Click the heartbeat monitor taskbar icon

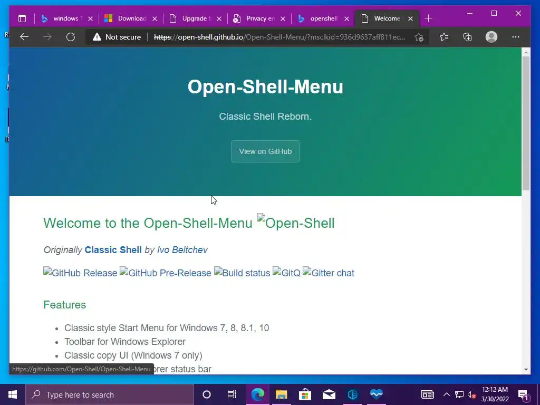[x=377, y=394]
